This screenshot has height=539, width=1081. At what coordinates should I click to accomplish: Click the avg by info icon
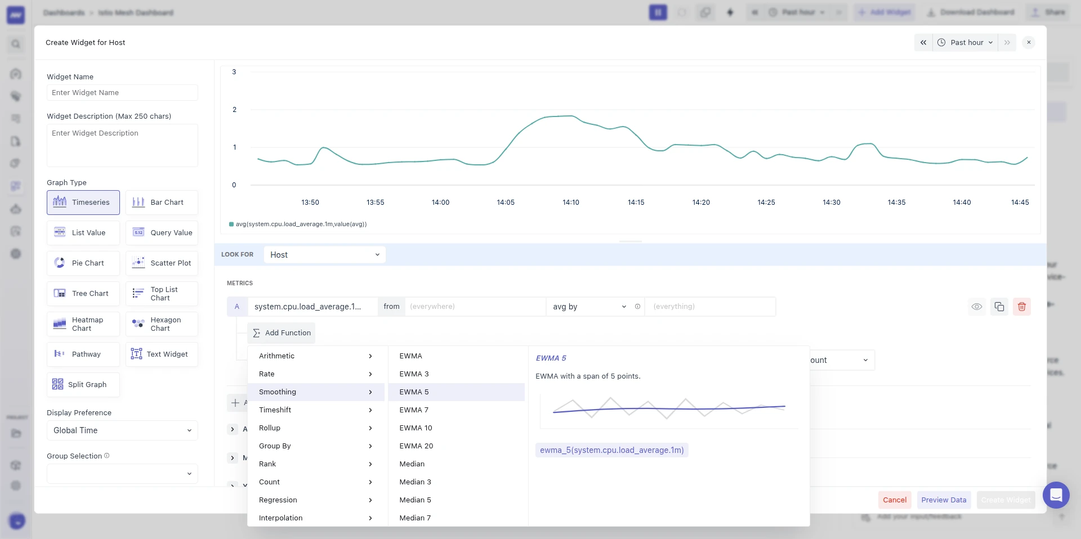tap(637, 307)
